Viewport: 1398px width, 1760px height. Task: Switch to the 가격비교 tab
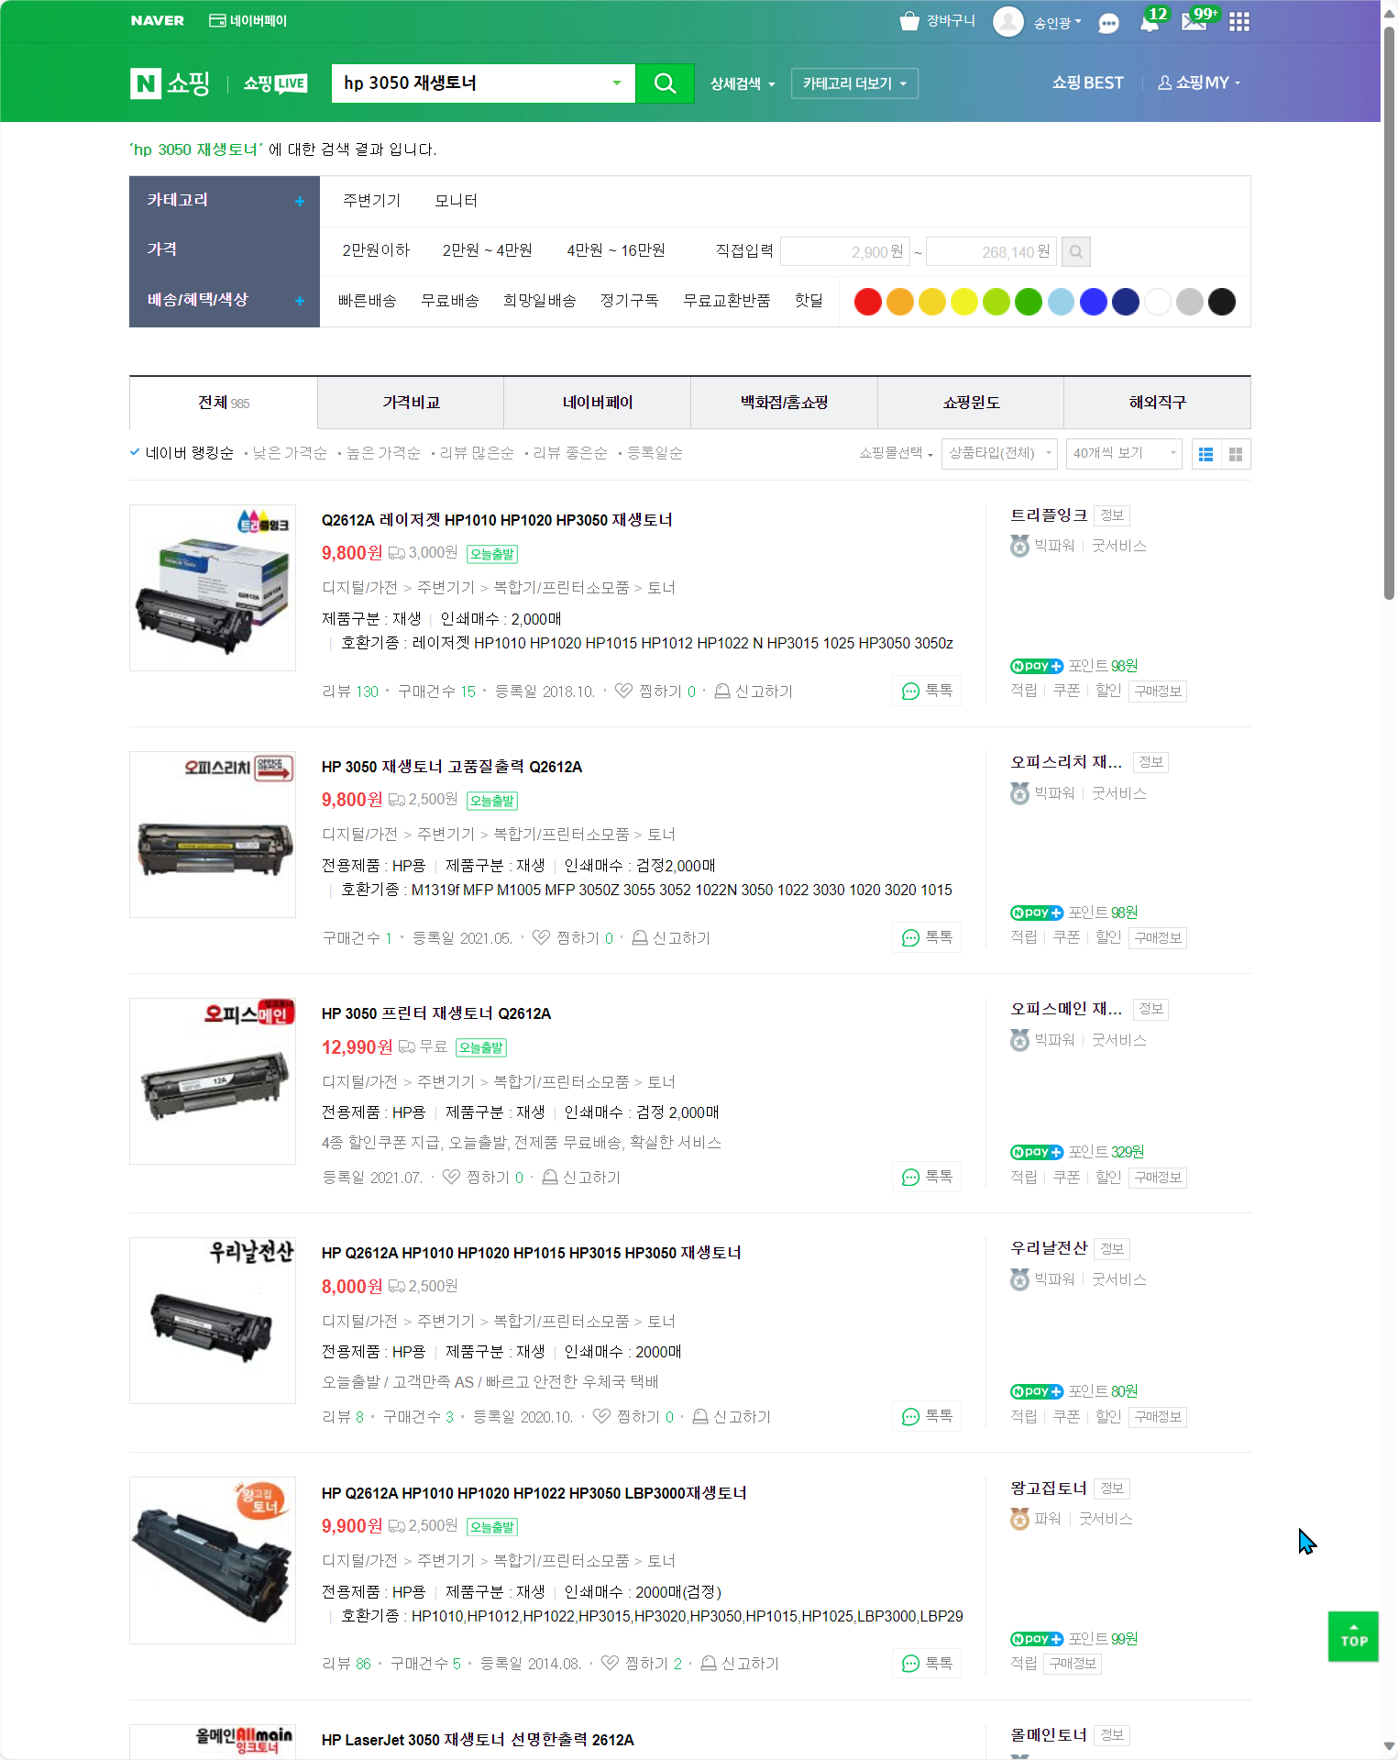pyautogui.click(x=411, y=403)
